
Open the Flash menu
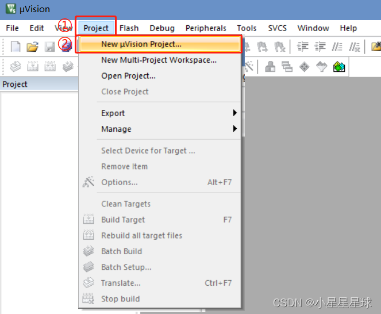pos(129,28)
